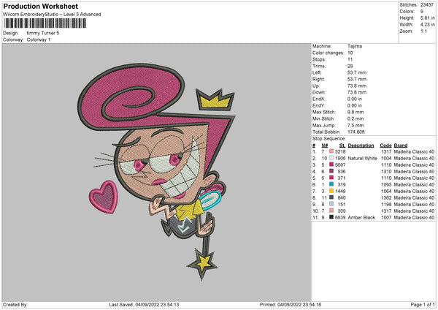Select the Max Stitch value 9.8 mm
Screen dimensions: 438x310
pos(356,112)
